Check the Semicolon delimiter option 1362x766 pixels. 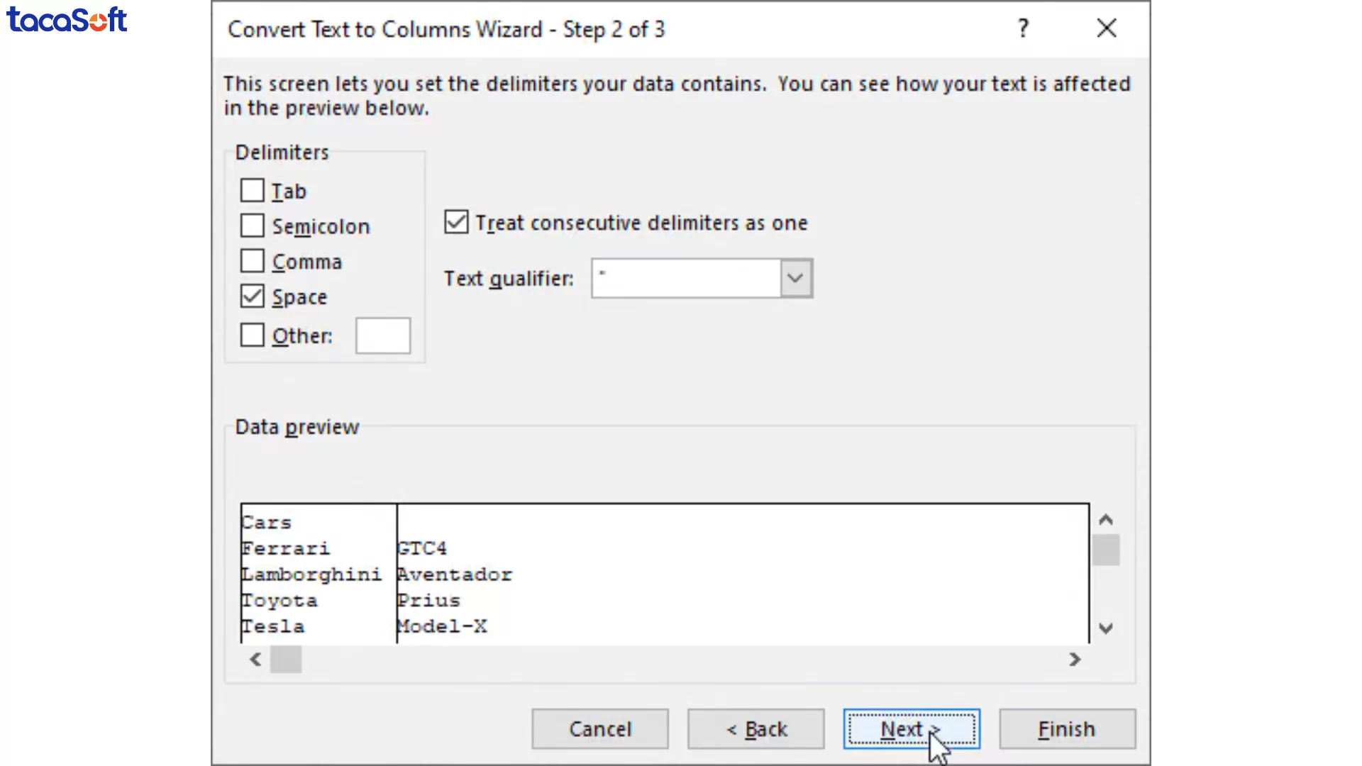[252, 226]
